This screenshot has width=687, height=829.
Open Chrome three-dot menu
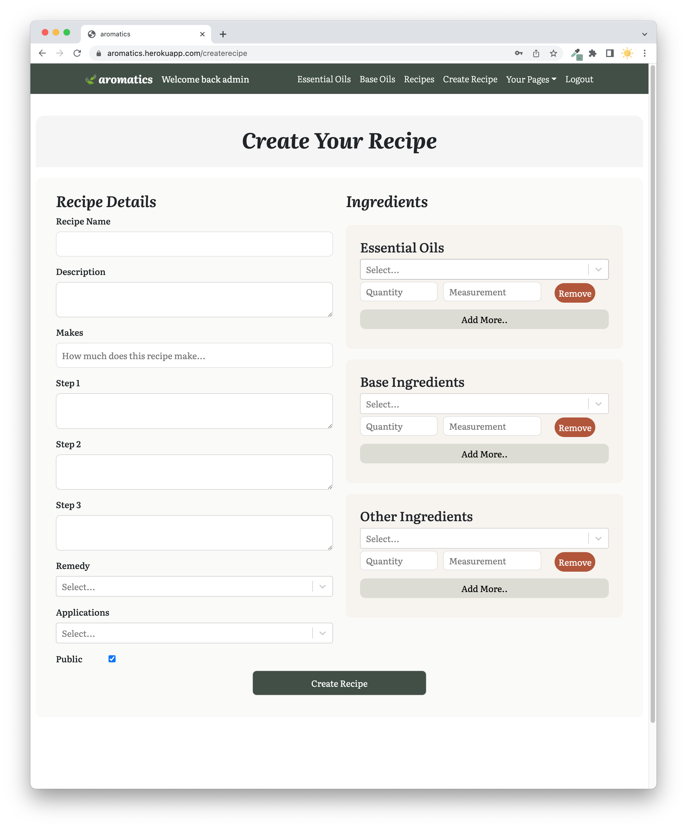click(644, 53)
